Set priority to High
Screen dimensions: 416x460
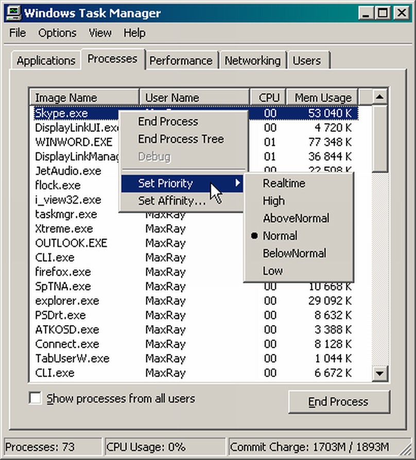273,201
